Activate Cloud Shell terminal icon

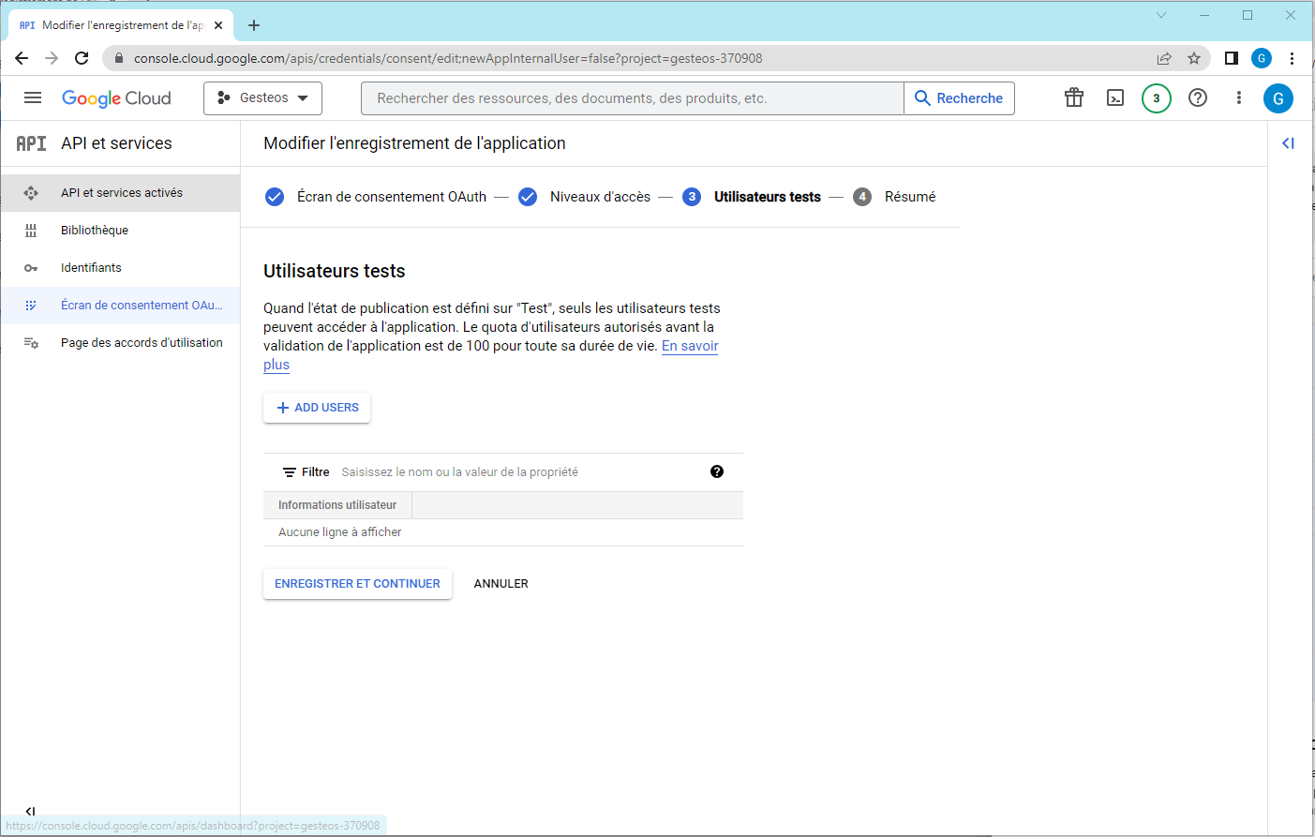1115,98
